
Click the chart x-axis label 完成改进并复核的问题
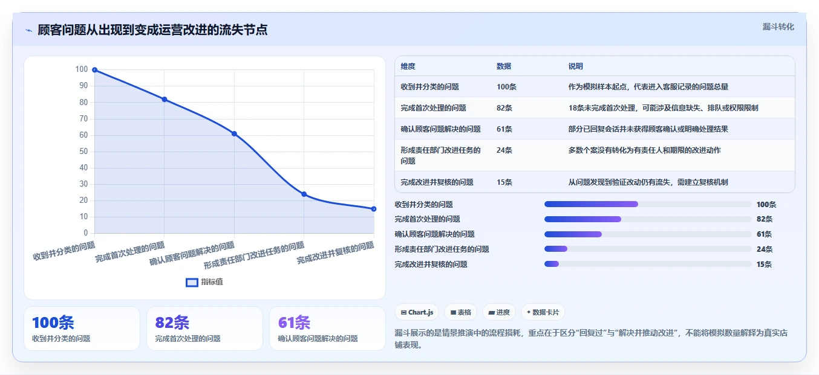click(x=336, y=253)
